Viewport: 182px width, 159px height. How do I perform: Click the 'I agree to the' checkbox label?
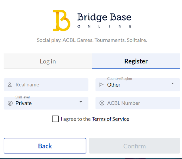coord(76,119)
